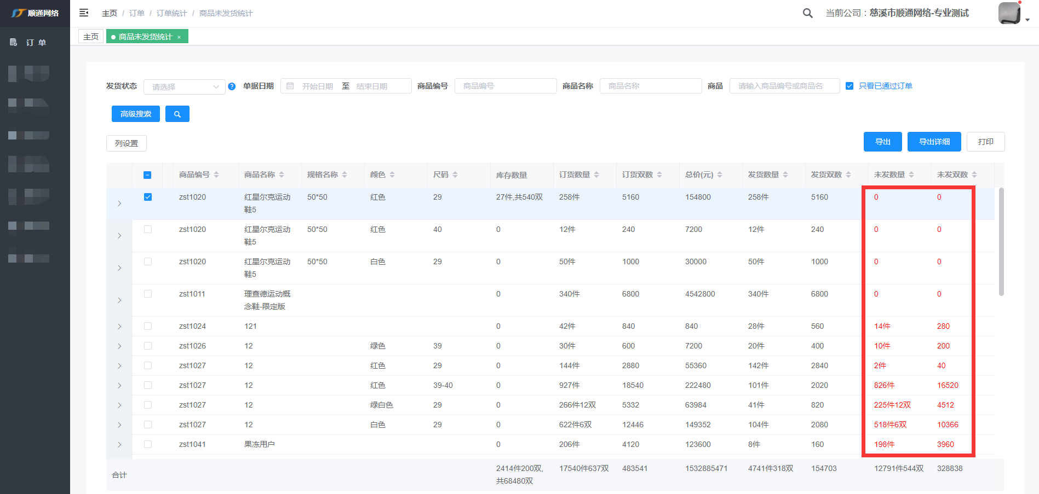This screenshot has height=494, width=1039.
Task: Toggle the 只看已通过订单 checkbox
Action: click(x=849, y=86)
